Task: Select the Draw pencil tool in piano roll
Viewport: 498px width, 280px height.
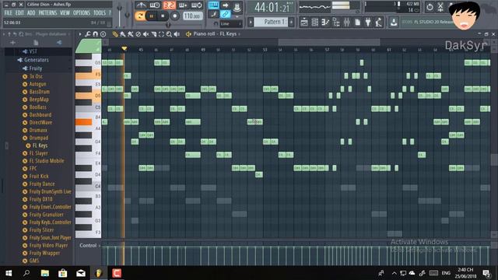Action: (115, 34)
